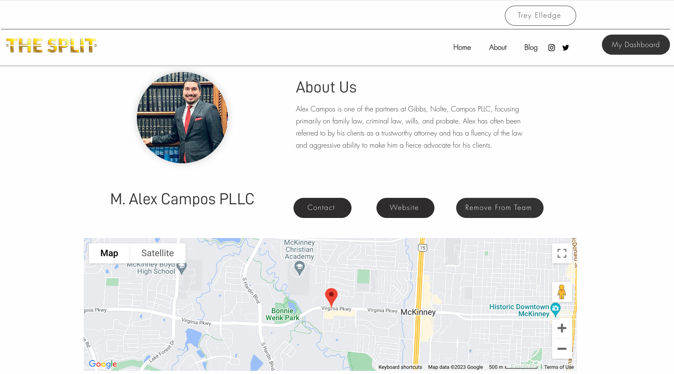
Task: Click the Trey Elledge account button
Action: click(540, 16)
